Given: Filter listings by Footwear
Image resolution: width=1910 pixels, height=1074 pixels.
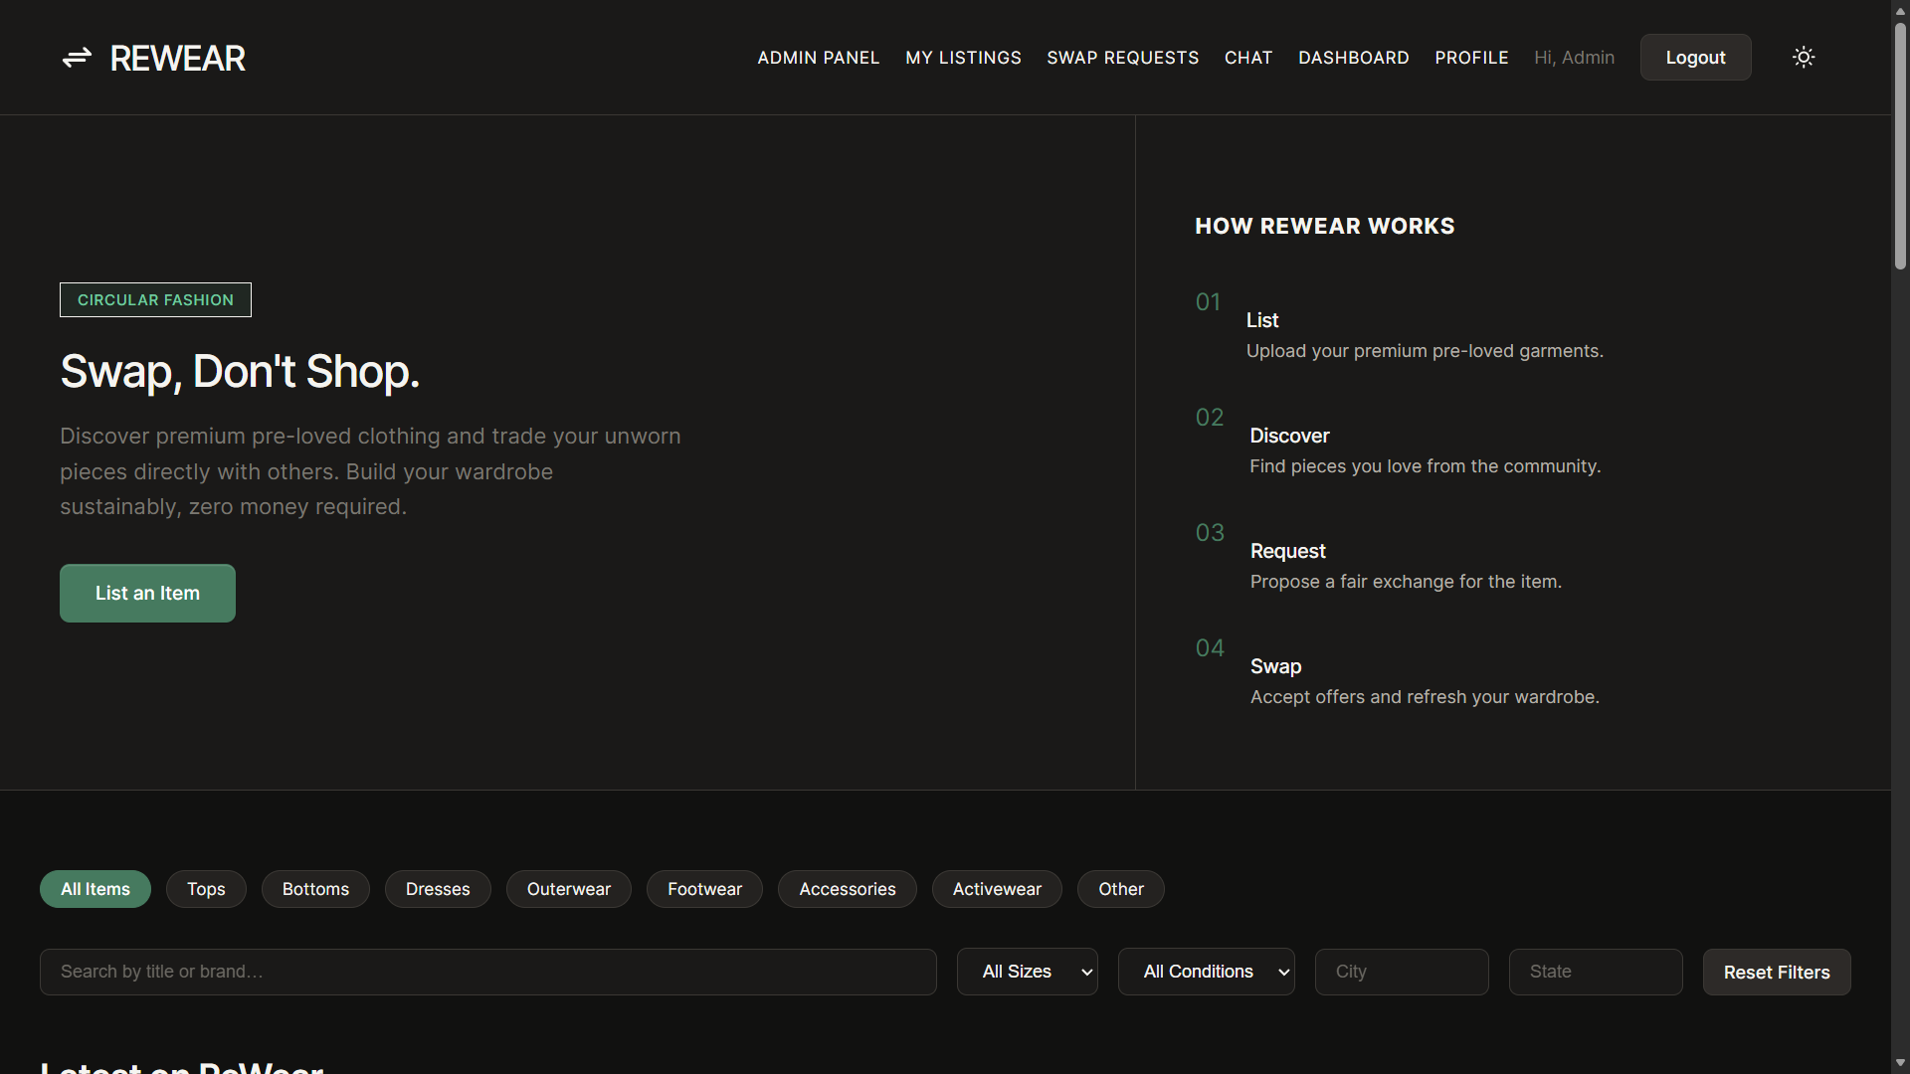Looking at the screenshot, I should tap(704, 889).
